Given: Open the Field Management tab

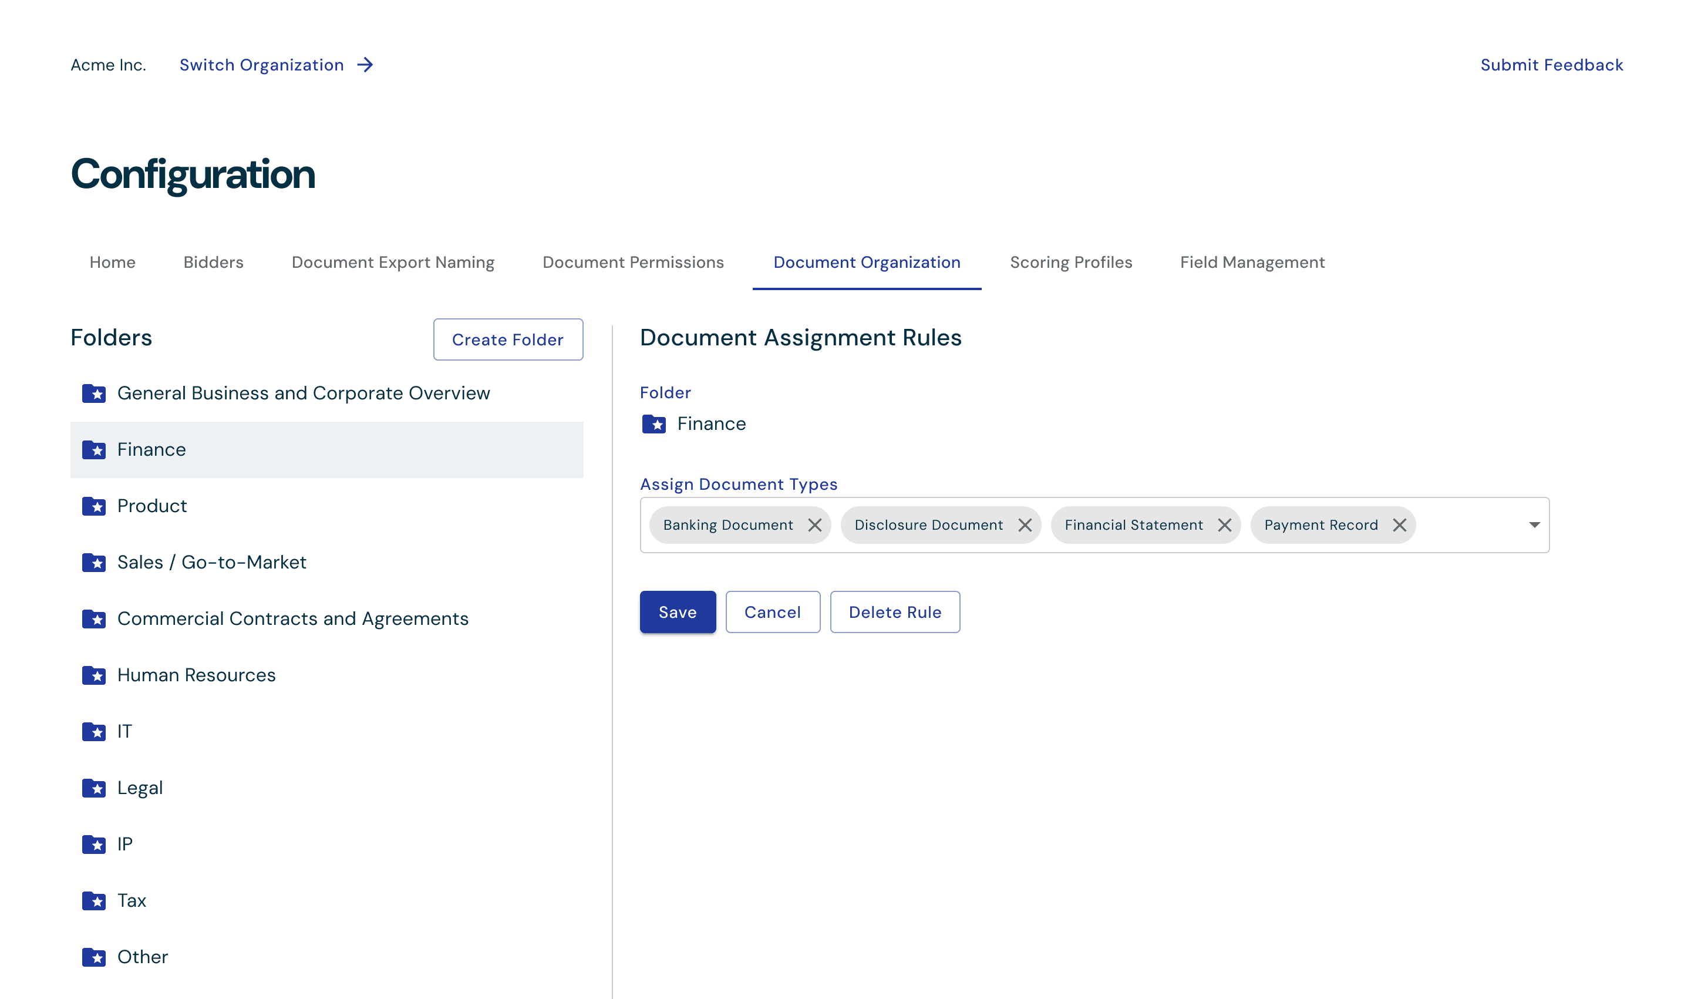Looking at the screenshot, I should (x=1252, y=263).
